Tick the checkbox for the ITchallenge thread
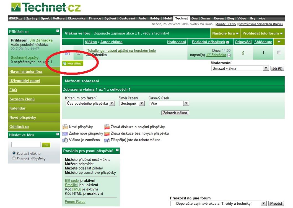The width and height of the screenshot is (293, 208). [279, 52]
